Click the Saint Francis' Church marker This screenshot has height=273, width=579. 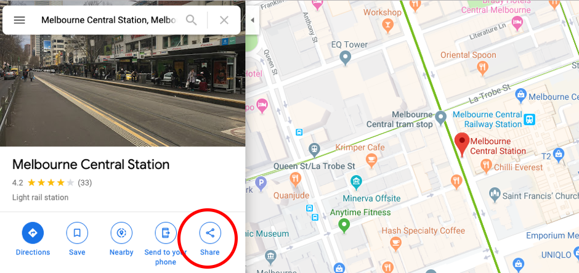[x=495, y=194]
